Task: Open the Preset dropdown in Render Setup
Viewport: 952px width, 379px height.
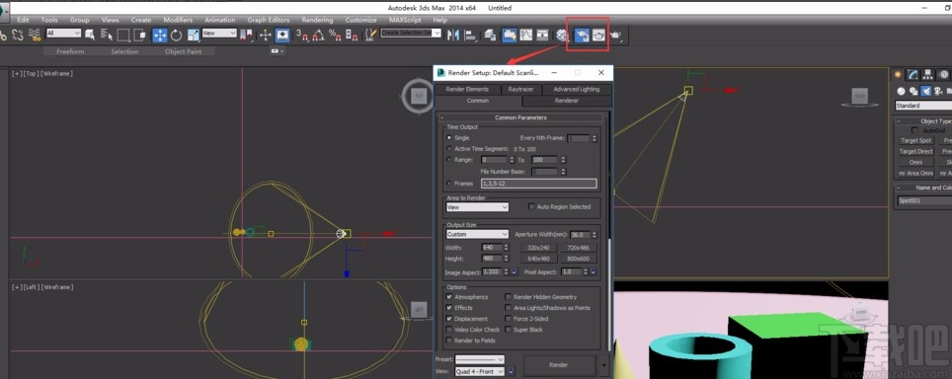Action: pos(480,359)
